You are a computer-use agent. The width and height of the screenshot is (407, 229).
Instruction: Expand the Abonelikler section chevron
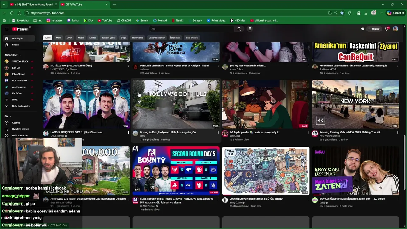point(20,55)
